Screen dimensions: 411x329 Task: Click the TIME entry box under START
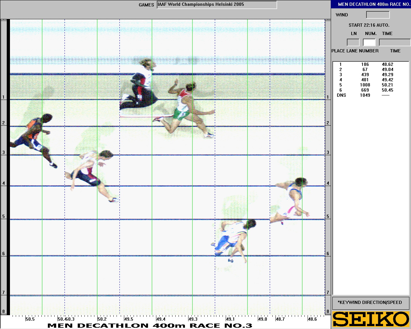395,42
